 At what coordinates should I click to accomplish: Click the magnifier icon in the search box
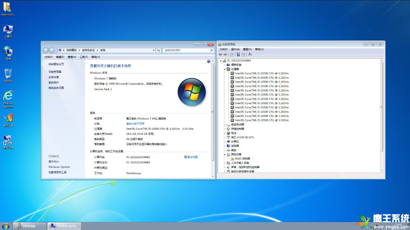[x=211, y=50]
